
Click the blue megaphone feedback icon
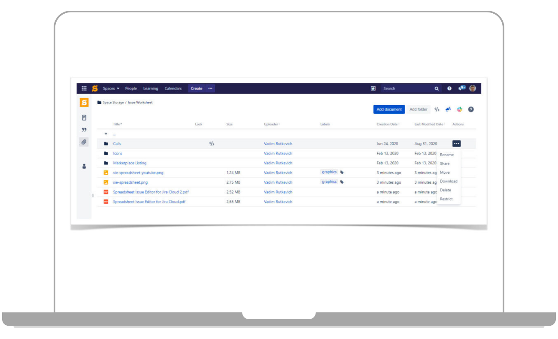pyautogui.click(x=448, y=109)
